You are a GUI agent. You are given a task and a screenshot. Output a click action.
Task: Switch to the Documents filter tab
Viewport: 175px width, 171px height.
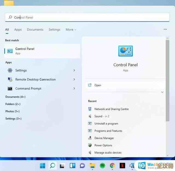tap(35, 30)
